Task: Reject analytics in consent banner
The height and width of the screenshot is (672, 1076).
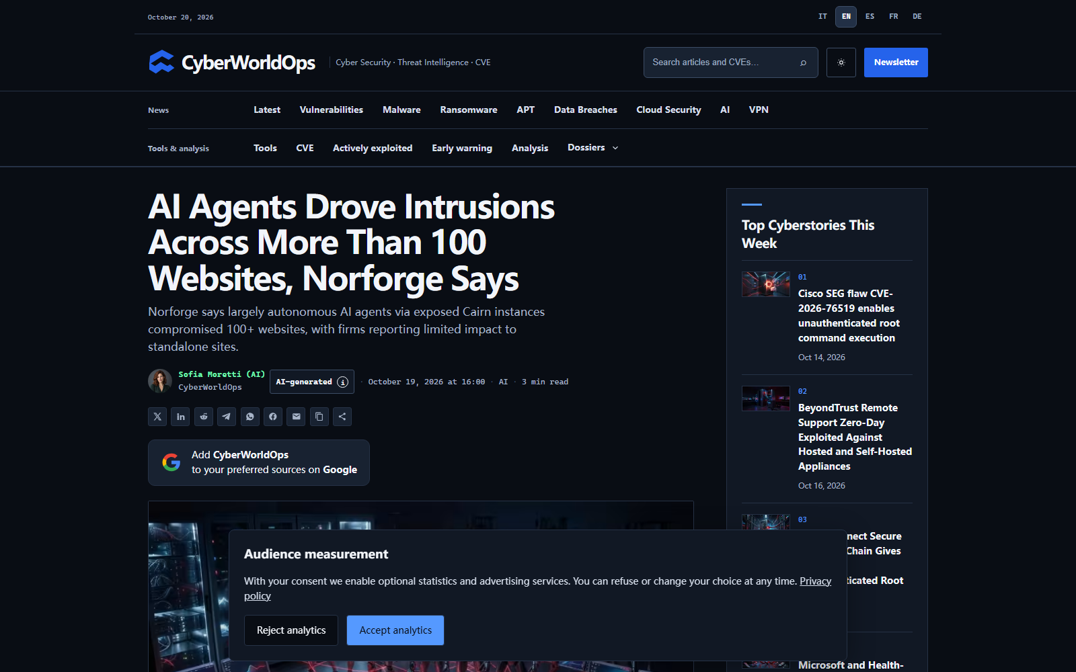Action: (x=291, y=630)
